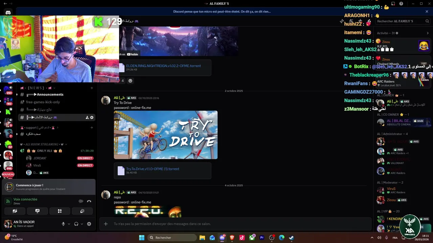Open the server icon with 7 badge
Image resolution: width=433 pixels, height=243 pixels.
coord(8,133)
